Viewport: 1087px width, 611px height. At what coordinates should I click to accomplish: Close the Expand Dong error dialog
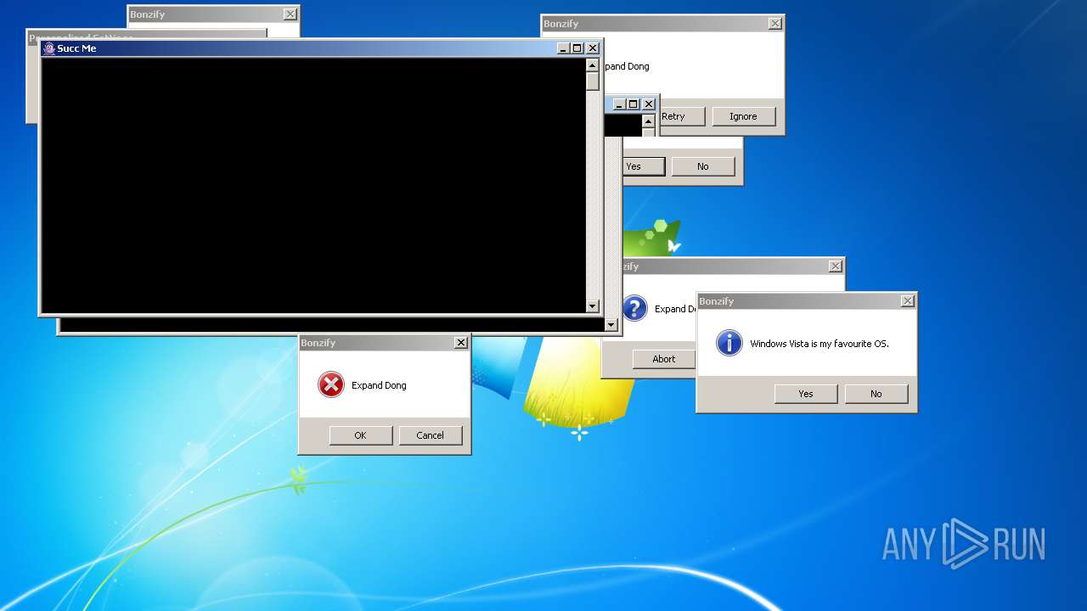461,343
